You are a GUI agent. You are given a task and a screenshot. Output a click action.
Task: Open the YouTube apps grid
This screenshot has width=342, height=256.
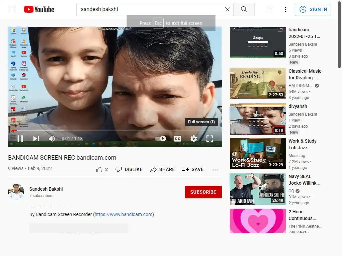click(x=270, y=9)
